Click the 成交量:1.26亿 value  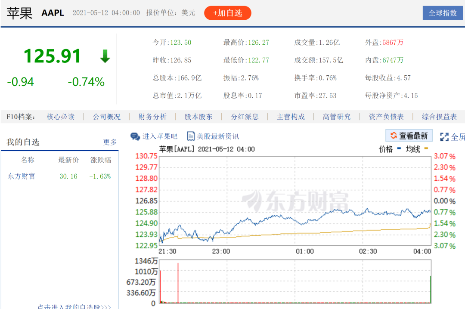(x=317, y=43)
